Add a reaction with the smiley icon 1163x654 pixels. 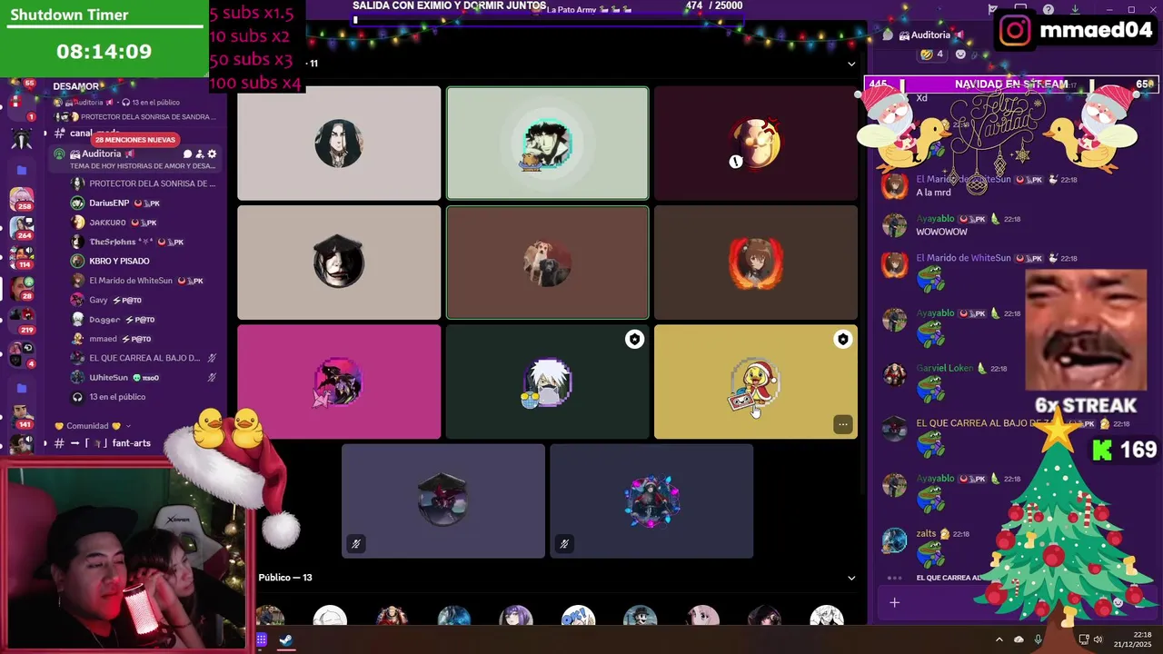[960, 54]
